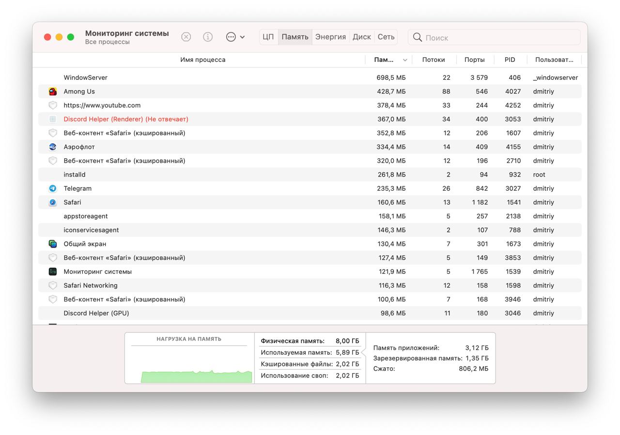620x435 pixels.
Task: Expand the chevron beside the ellipsis button
Action: coord(242,37)
